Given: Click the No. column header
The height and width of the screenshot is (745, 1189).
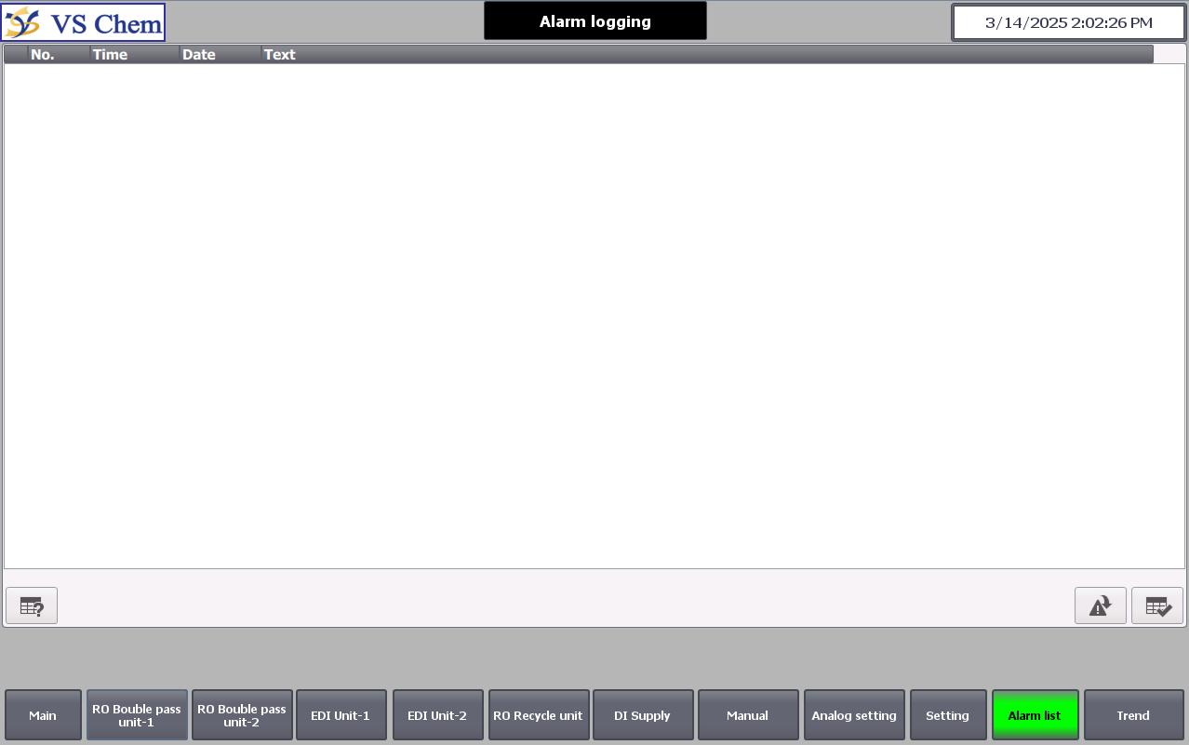Looking at the screenshot, I should 59,54.
